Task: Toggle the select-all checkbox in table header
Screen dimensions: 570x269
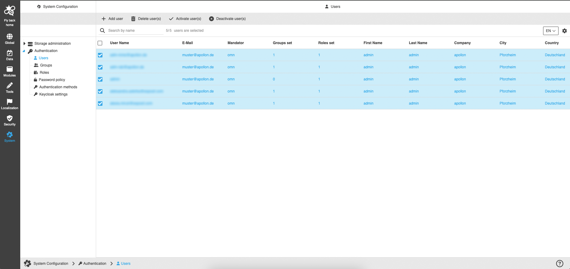Action: [x=100, y=43]
